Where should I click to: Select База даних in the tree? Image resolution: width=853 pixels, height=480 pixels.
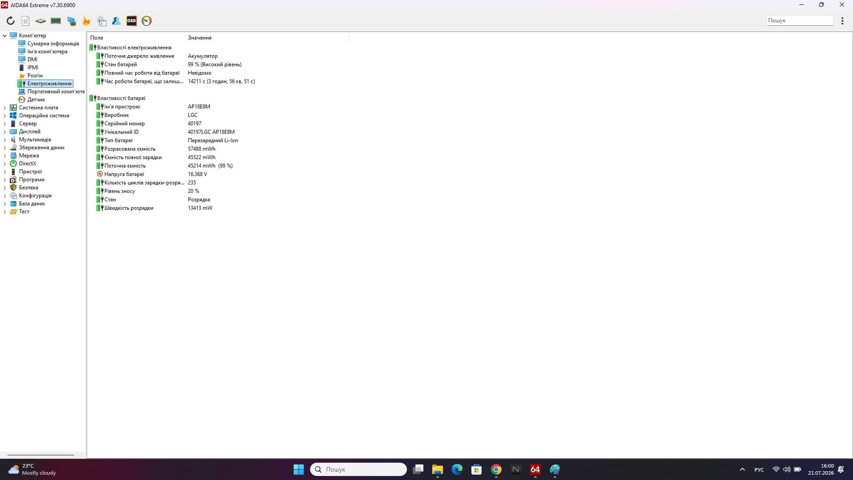tap(32, 204)
